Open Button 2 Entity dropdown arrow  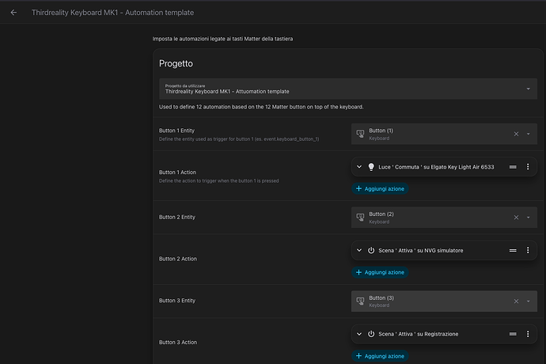click(x=529, y=218)
